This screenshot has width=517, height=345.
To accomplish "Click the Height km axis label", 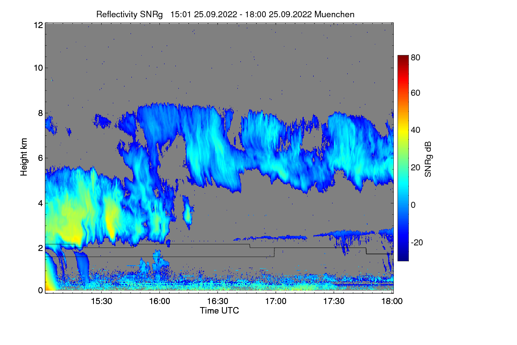I will (x=24, y=157).
